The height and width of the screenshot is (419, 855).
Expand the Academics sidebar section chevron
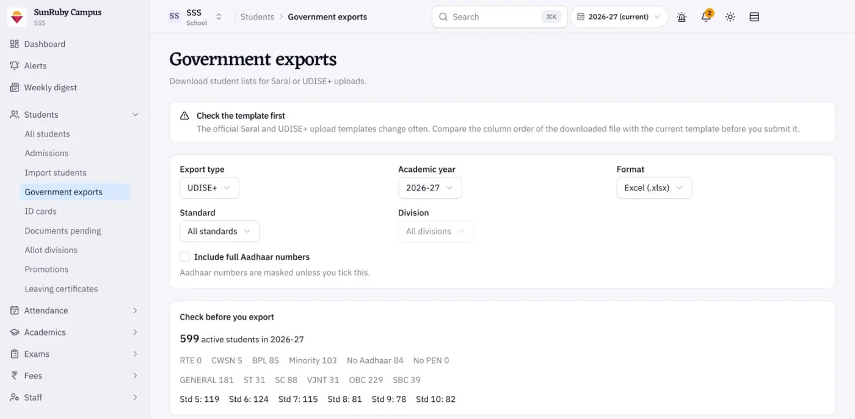click(136, 332)
